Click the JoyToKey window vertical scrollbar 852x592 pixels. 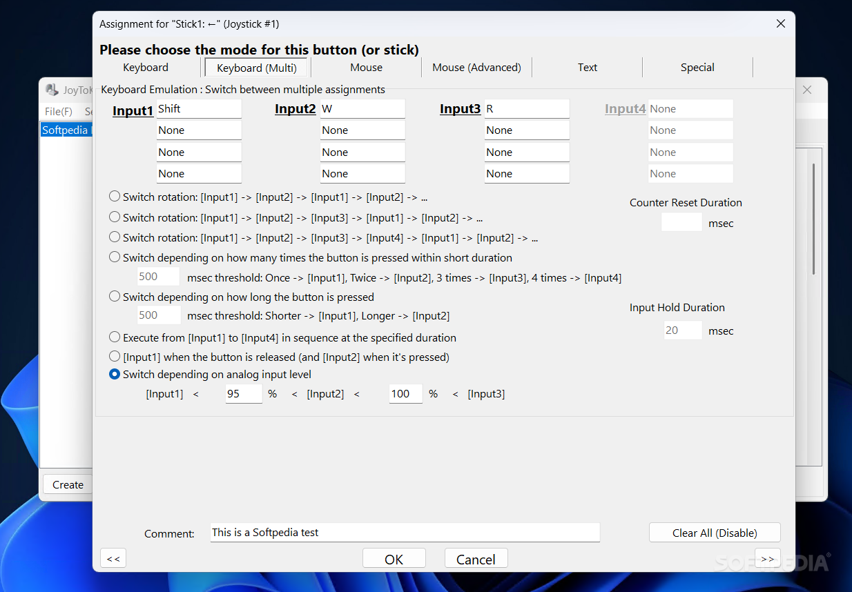(x=813, y=219)
